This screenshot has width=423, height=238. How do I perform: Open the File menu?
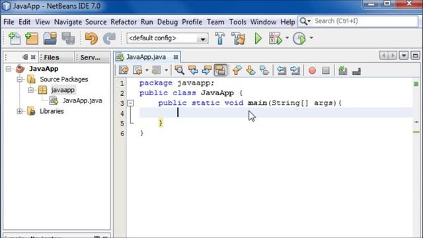click(9, 22)
